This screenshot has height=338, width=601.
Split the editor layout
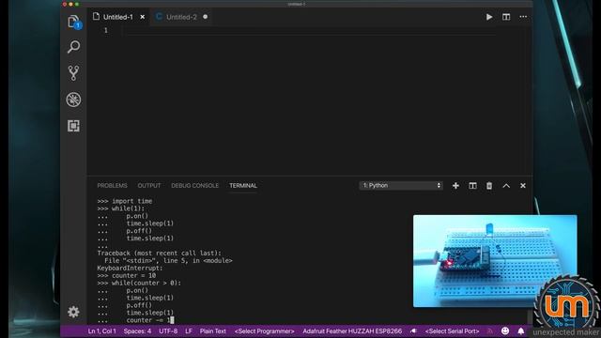[506, 17]
